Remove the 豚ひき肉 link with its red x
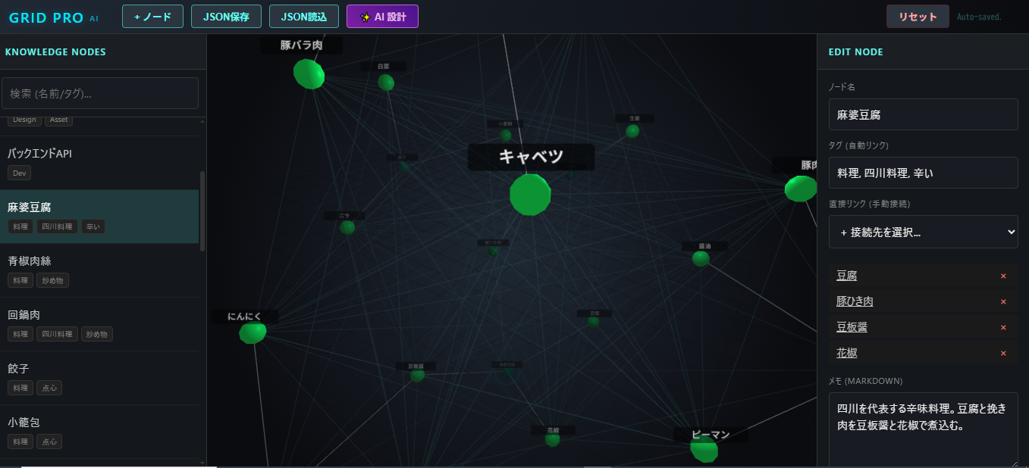Image resolution: width=1029 pixels, height=468 pixels. click(x=1003, y=301)
